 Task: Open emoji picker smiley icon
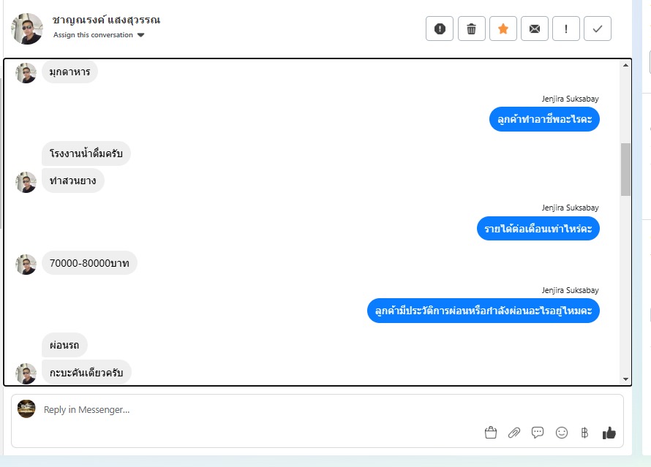point(561,433)
